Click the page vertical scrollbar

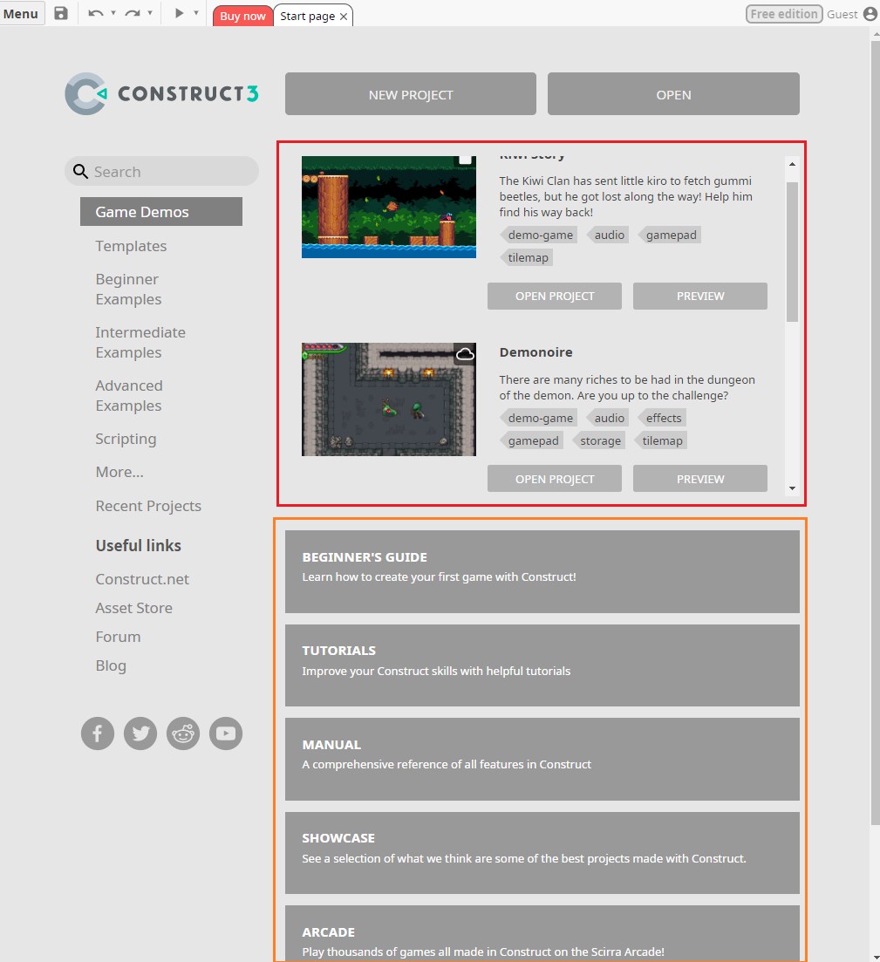coord(875,433)
